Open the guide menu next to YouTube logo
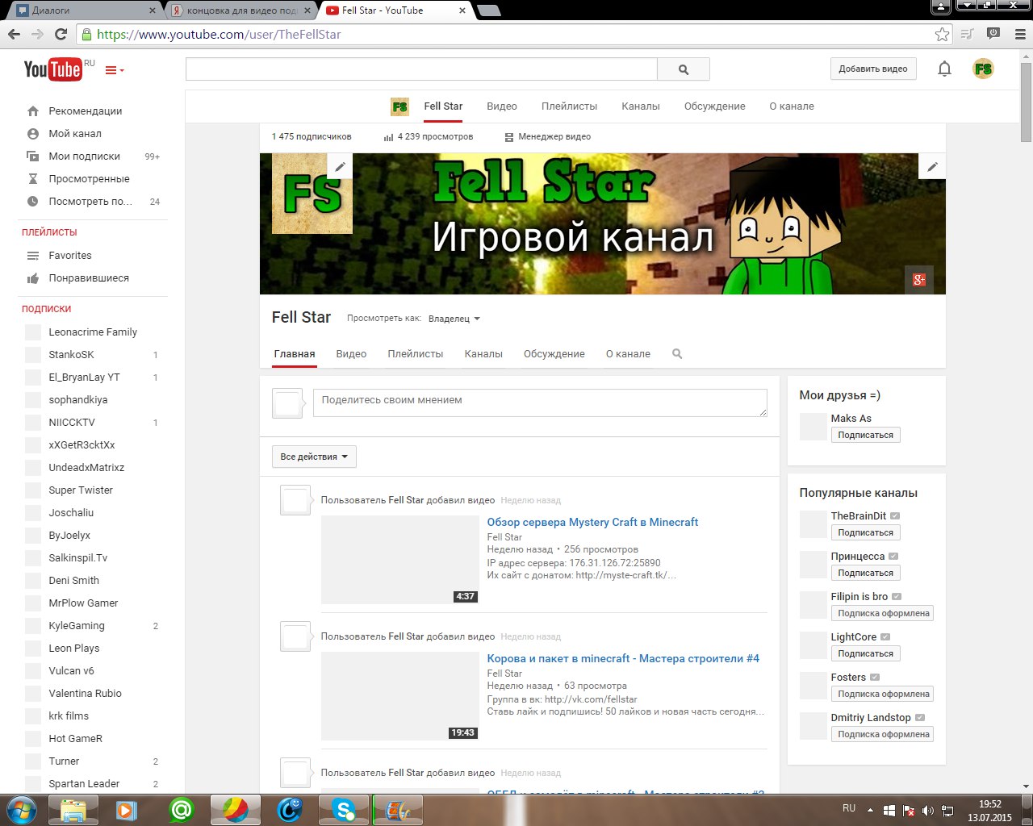This screenshot has width=1033, height=826. 115,70
